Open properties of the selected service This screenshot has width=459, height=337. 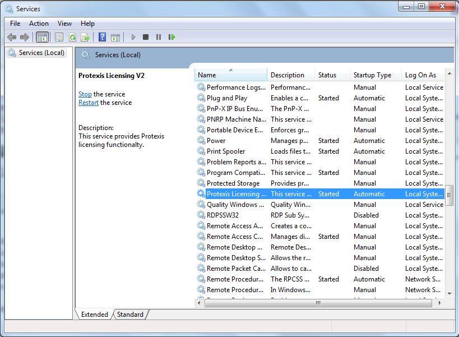[58, 37]
